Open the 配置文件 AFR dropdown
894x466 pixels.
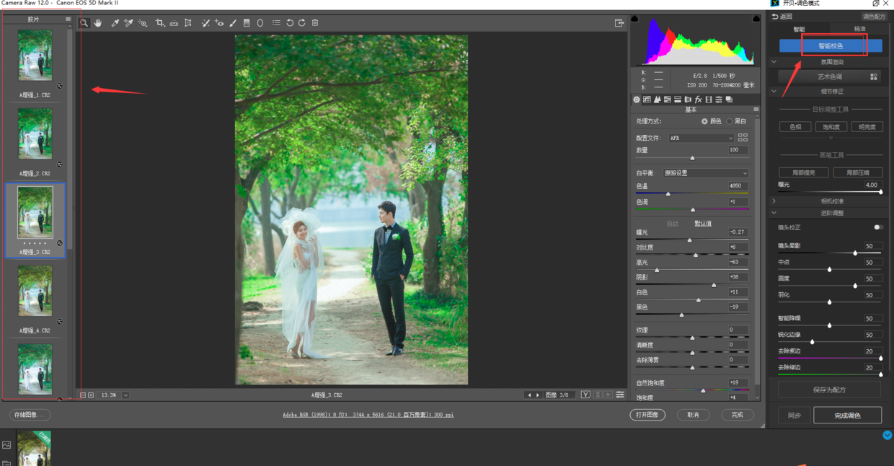(x=701, y=138)
